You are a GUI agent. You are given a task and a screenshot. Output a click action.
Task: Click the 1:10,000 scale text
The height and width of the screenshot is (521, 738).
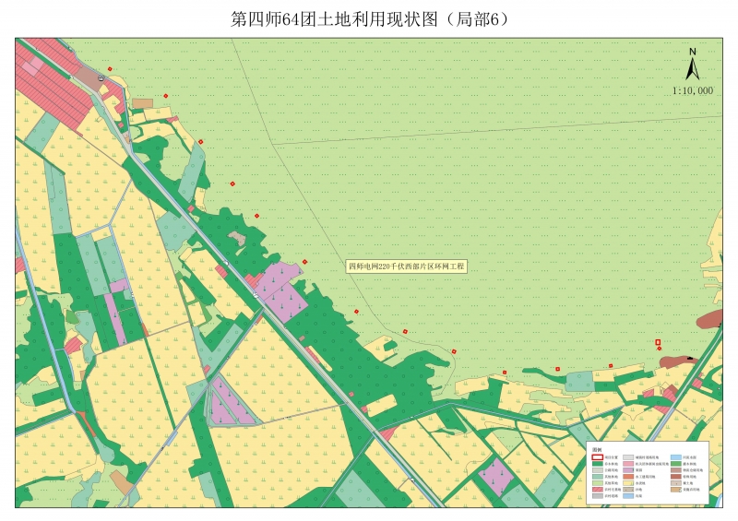693,91
